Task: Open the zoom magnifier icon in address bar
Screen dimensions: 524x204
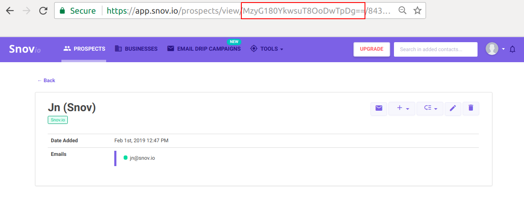Action: tap(402, 11)
